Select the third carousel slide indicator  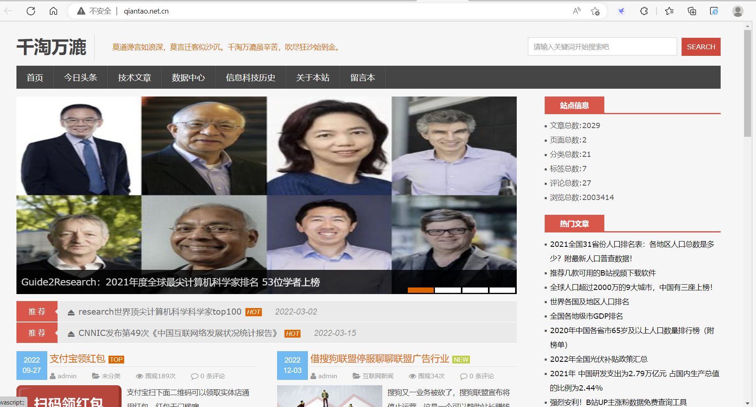475,290
